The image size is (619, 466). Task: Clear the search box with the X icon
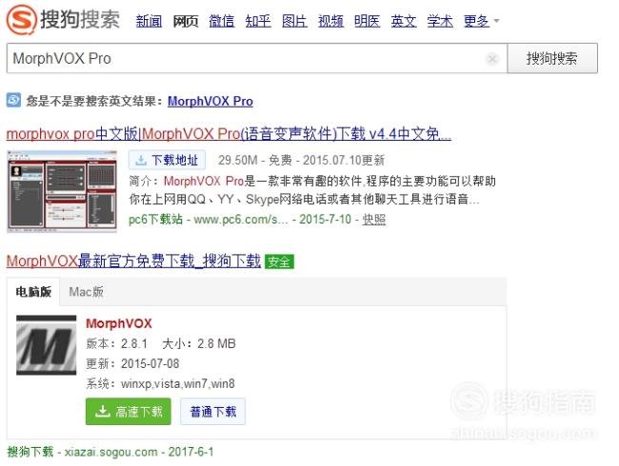492,59
